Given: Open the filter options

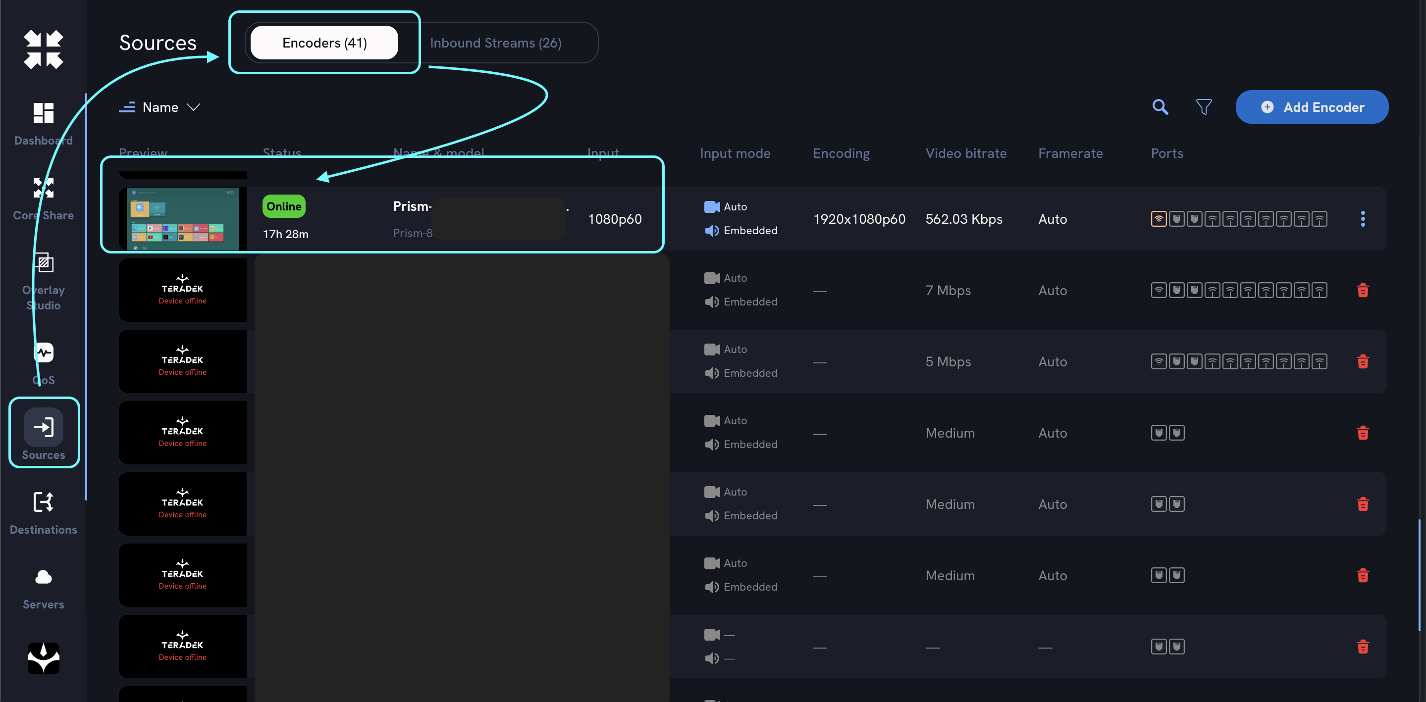Looking at the screenshot, I should 1204,107.
